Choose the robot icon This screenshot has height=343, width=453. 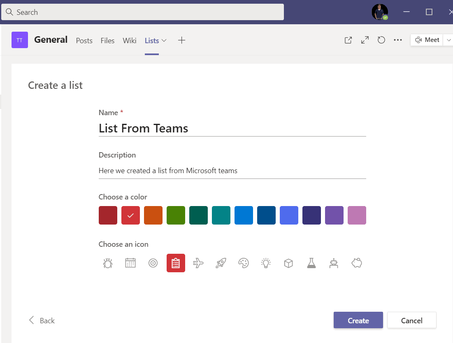point(334,263)
